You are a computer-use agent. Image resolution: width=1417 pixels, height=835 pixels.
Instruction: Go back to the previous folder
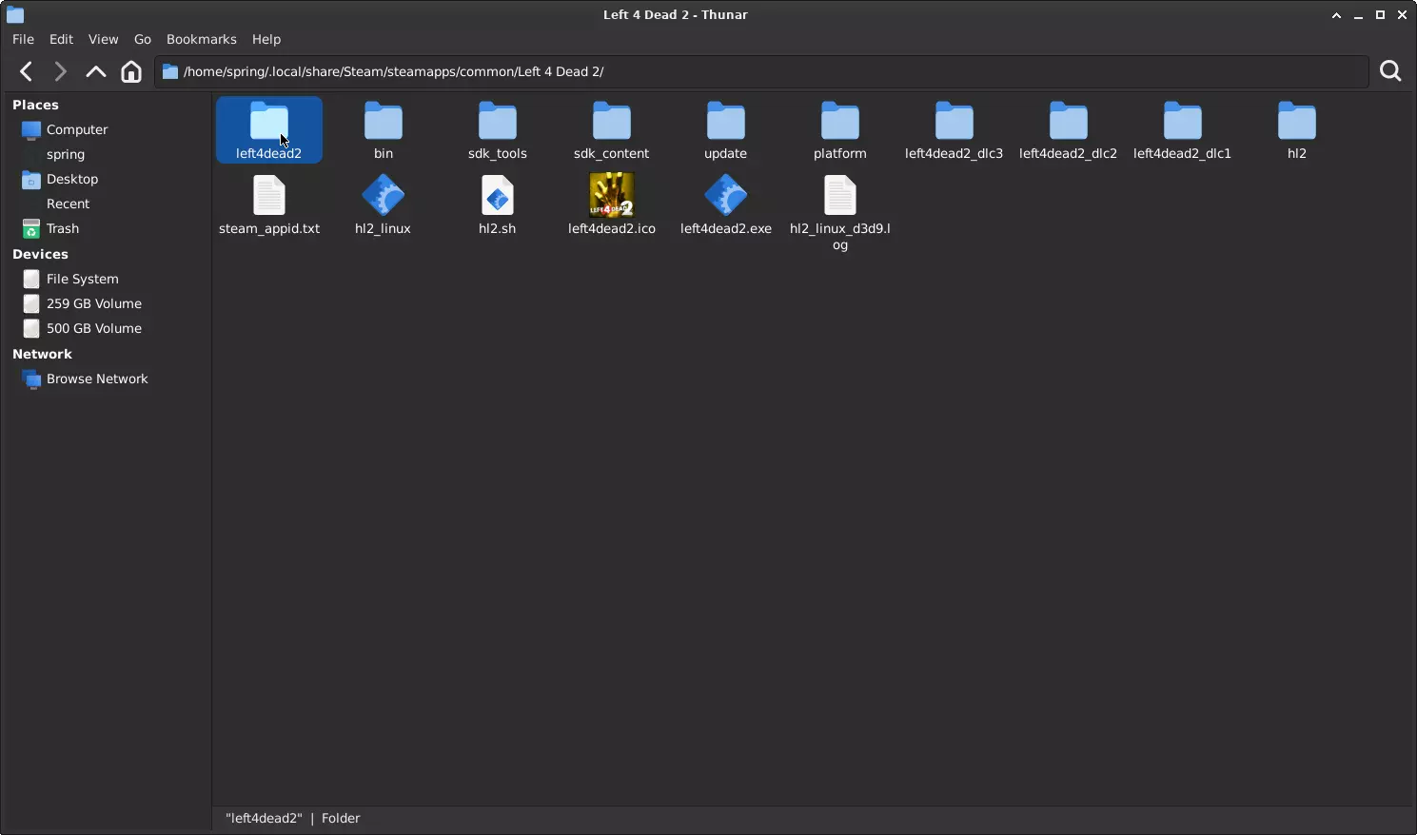26,71
